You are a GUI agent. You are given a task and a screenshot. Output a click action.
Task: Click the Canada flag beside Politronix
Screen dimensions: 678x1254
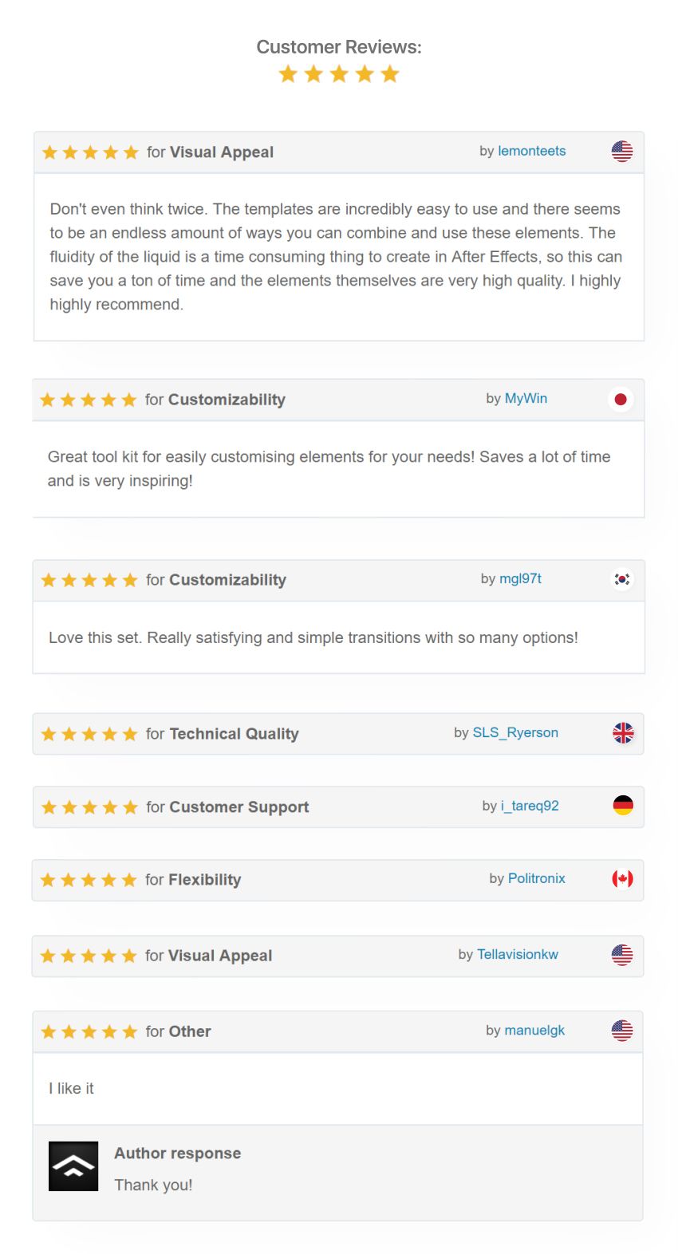(x=622, y=879)
